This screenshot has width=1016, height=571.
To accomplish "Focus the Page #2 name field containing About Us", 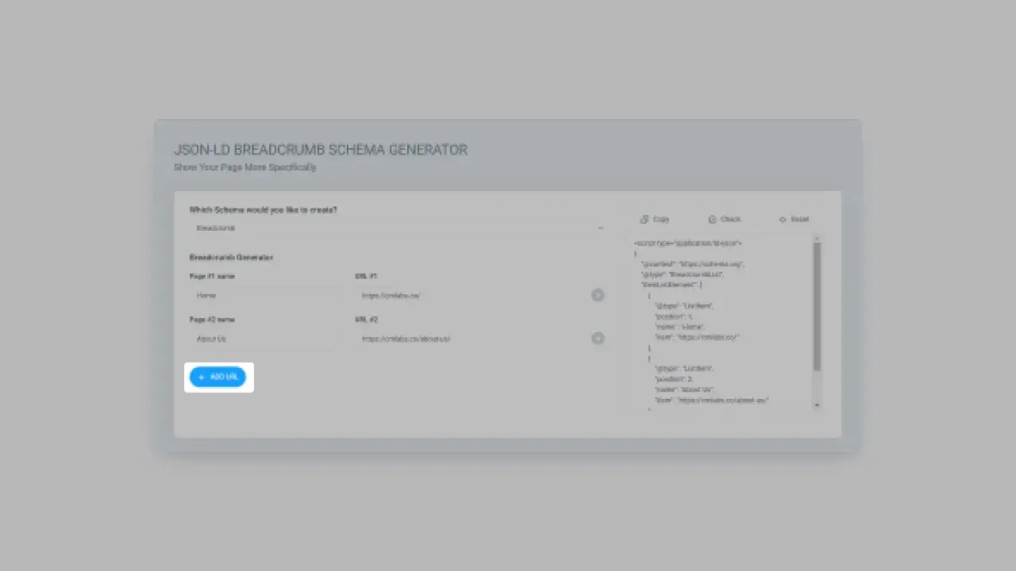I will coord(267,339).
